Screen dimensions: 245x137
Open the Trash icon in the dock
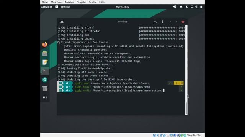click(45, 89)
